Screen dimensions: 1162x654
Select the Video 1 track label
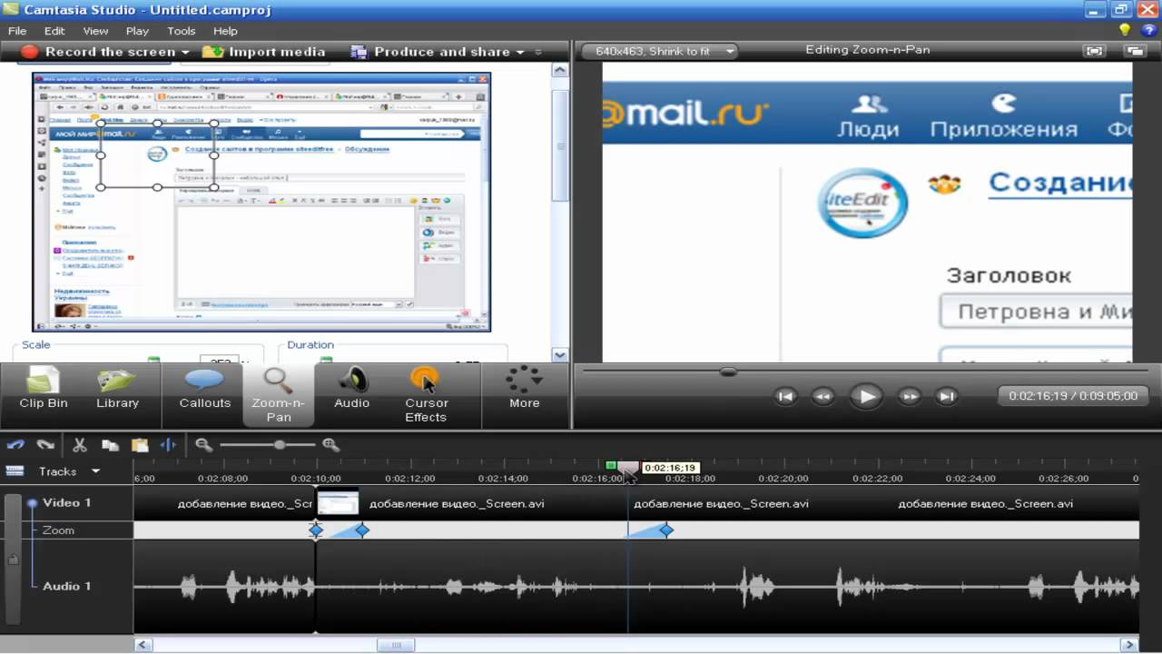(68, 502)
